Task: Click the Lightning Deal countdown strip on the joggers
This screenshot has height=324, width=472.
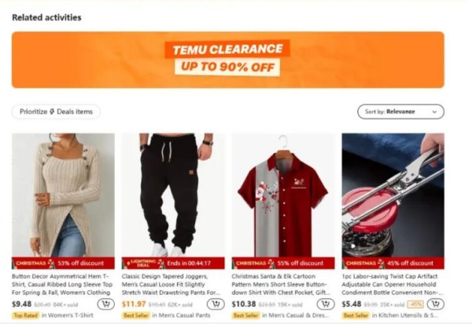Action: point(173,263)
